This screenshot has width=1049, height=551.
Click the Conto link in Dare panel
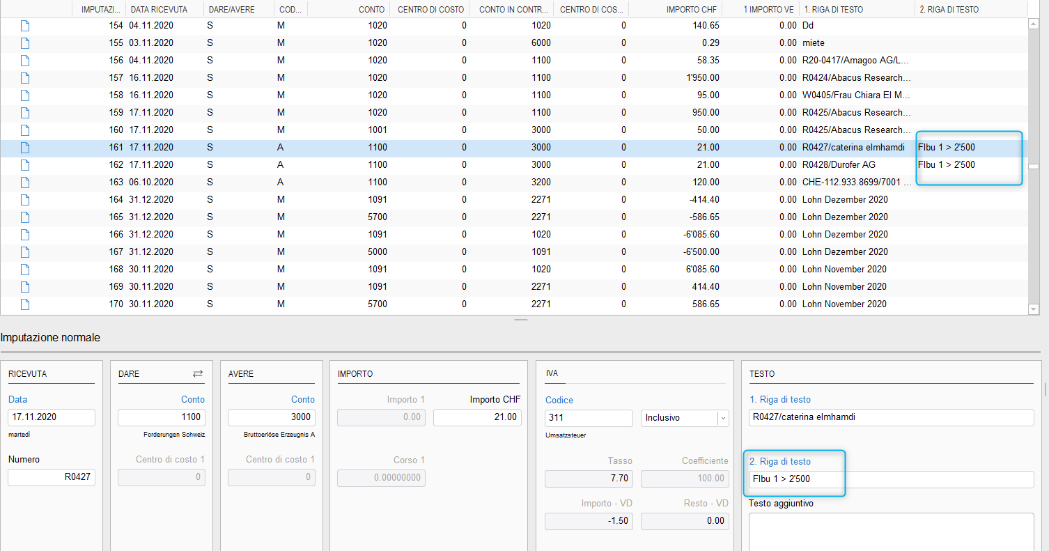pos(193,399)
